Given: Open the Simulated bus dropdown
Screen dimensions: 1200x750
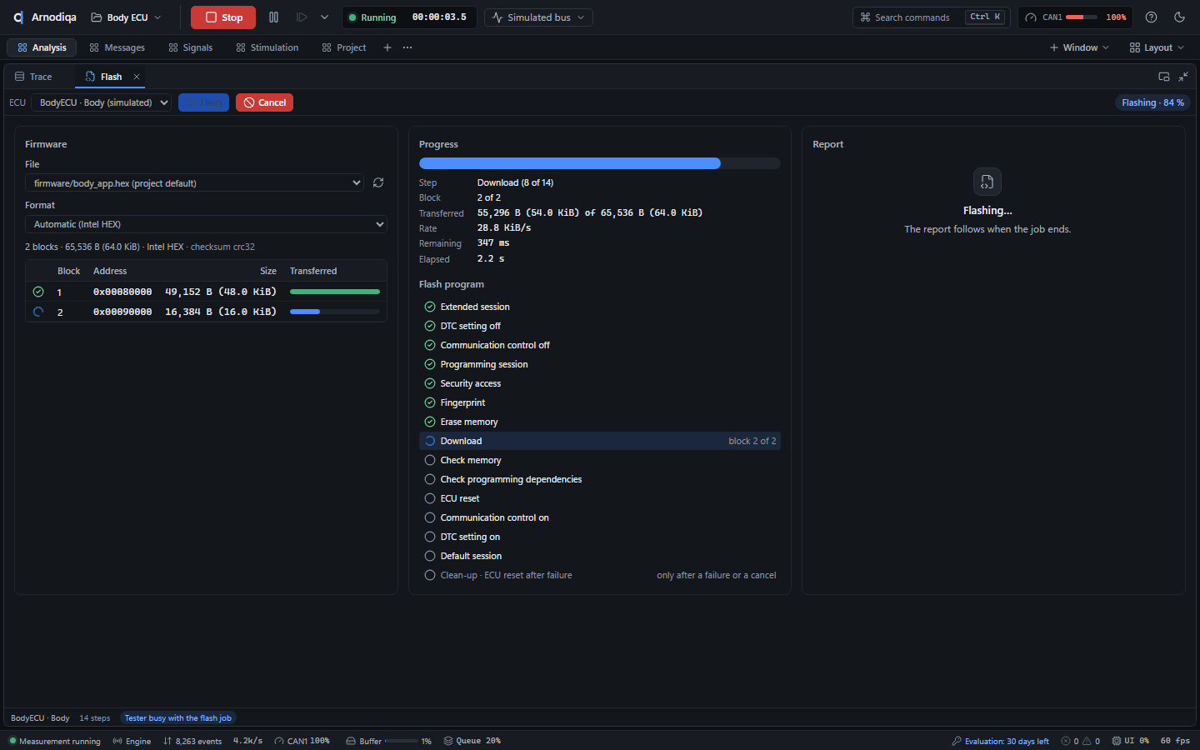Looking at the screenshot, I should [538, 17].
